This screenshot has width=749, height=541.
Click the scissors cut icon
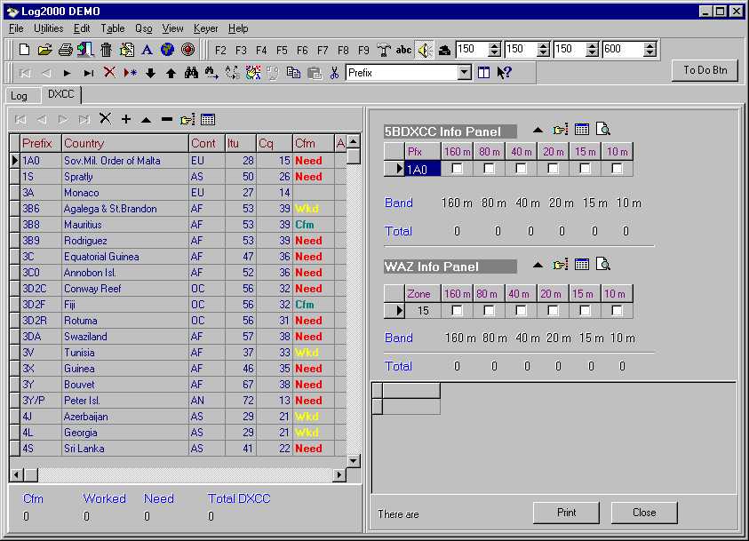pyautogui.click(x=334, y=73)
